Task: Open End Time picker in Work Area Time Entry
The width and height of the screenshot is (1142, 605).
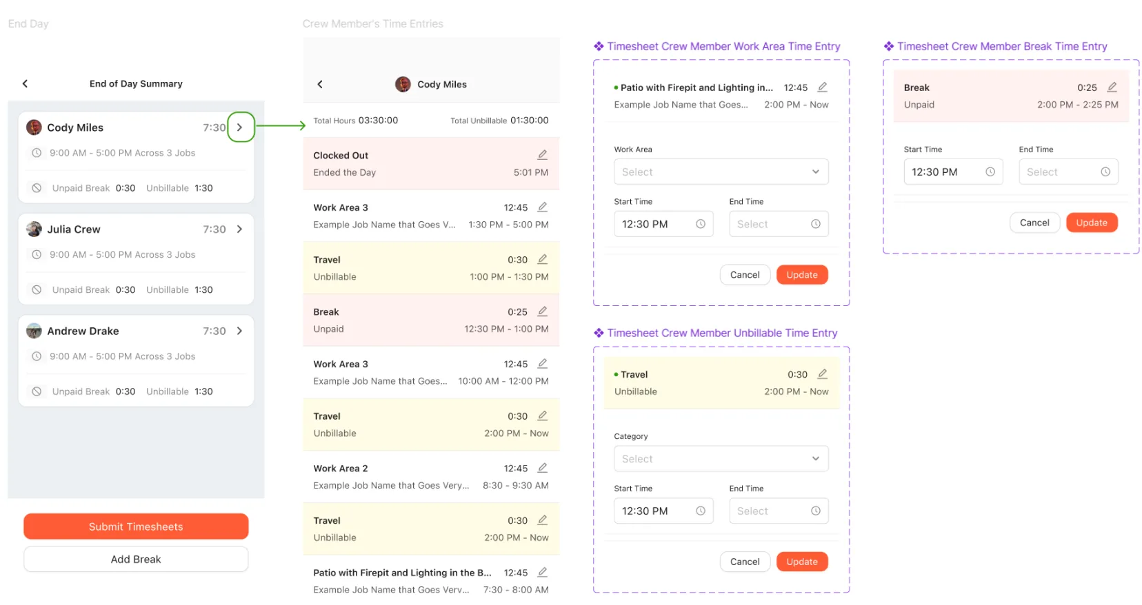Action: pos(779,224)
